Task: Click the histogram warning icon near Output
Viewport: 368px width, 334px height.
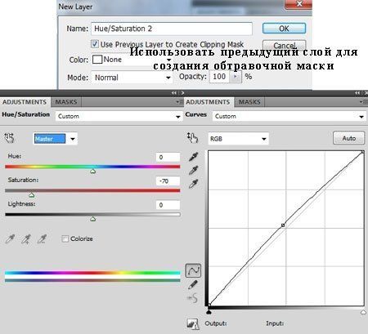Action: point(193,324)
